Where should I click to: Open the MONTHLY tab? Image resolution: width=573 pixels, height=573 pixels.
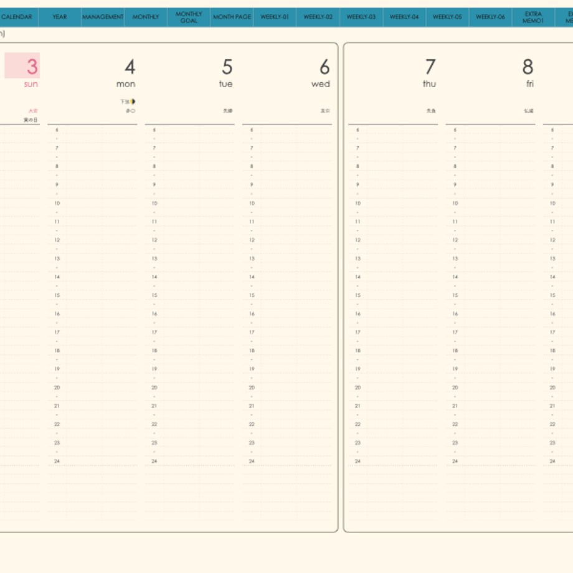pyautogui.click(x=146, y=17)
